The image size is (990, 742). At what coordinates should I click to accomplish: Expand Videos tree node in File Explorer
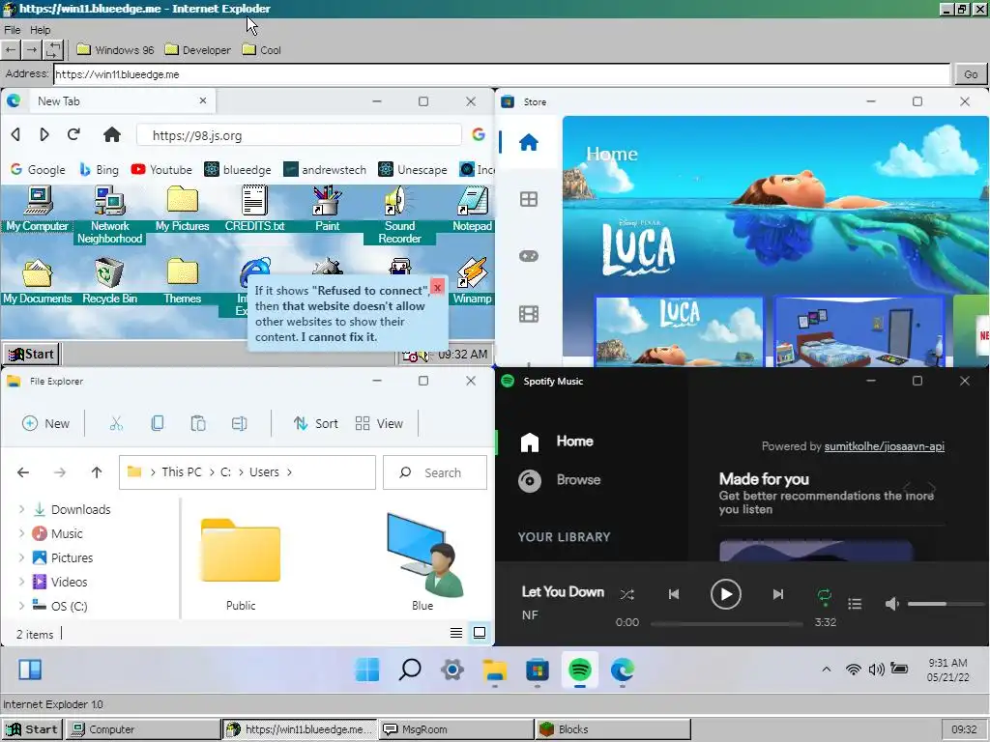tap(21, 582)
